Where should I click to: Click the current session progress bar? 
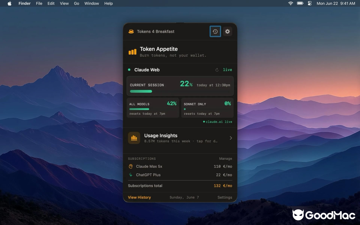click(180, 91)
